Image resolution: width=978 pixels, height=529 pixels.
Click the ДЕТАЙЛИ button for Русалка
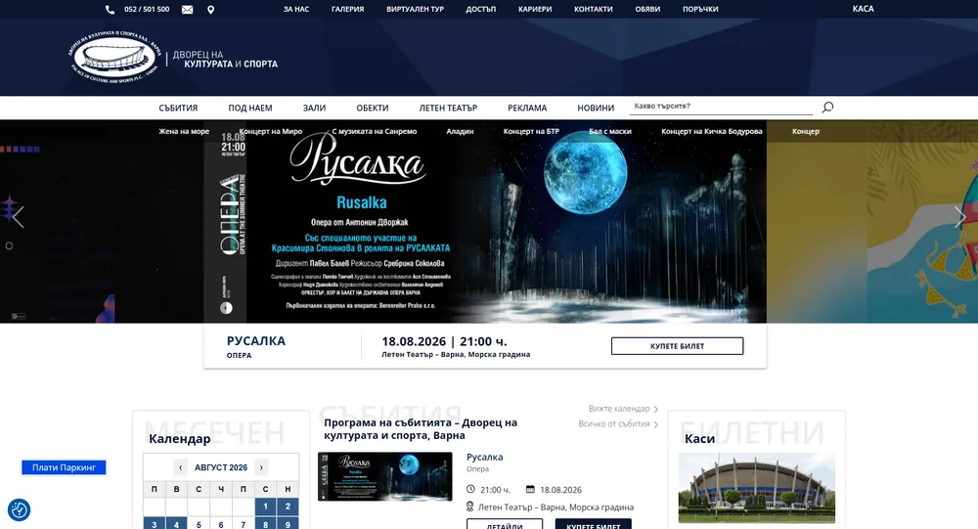tap(505, 525)
